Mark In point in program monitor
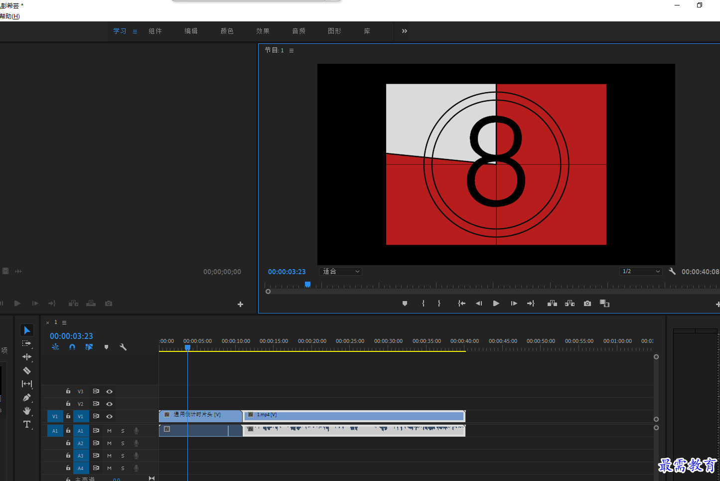Viewport: 720px width, 481px height. point(423,303)
